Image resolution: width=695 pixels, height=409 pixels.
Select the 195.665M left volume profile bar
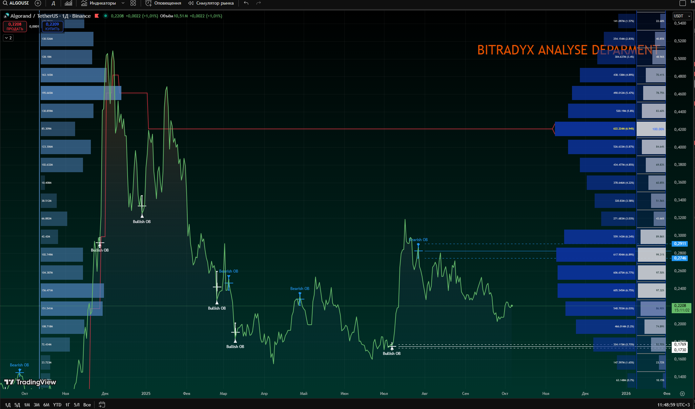[x=81, y=93]
